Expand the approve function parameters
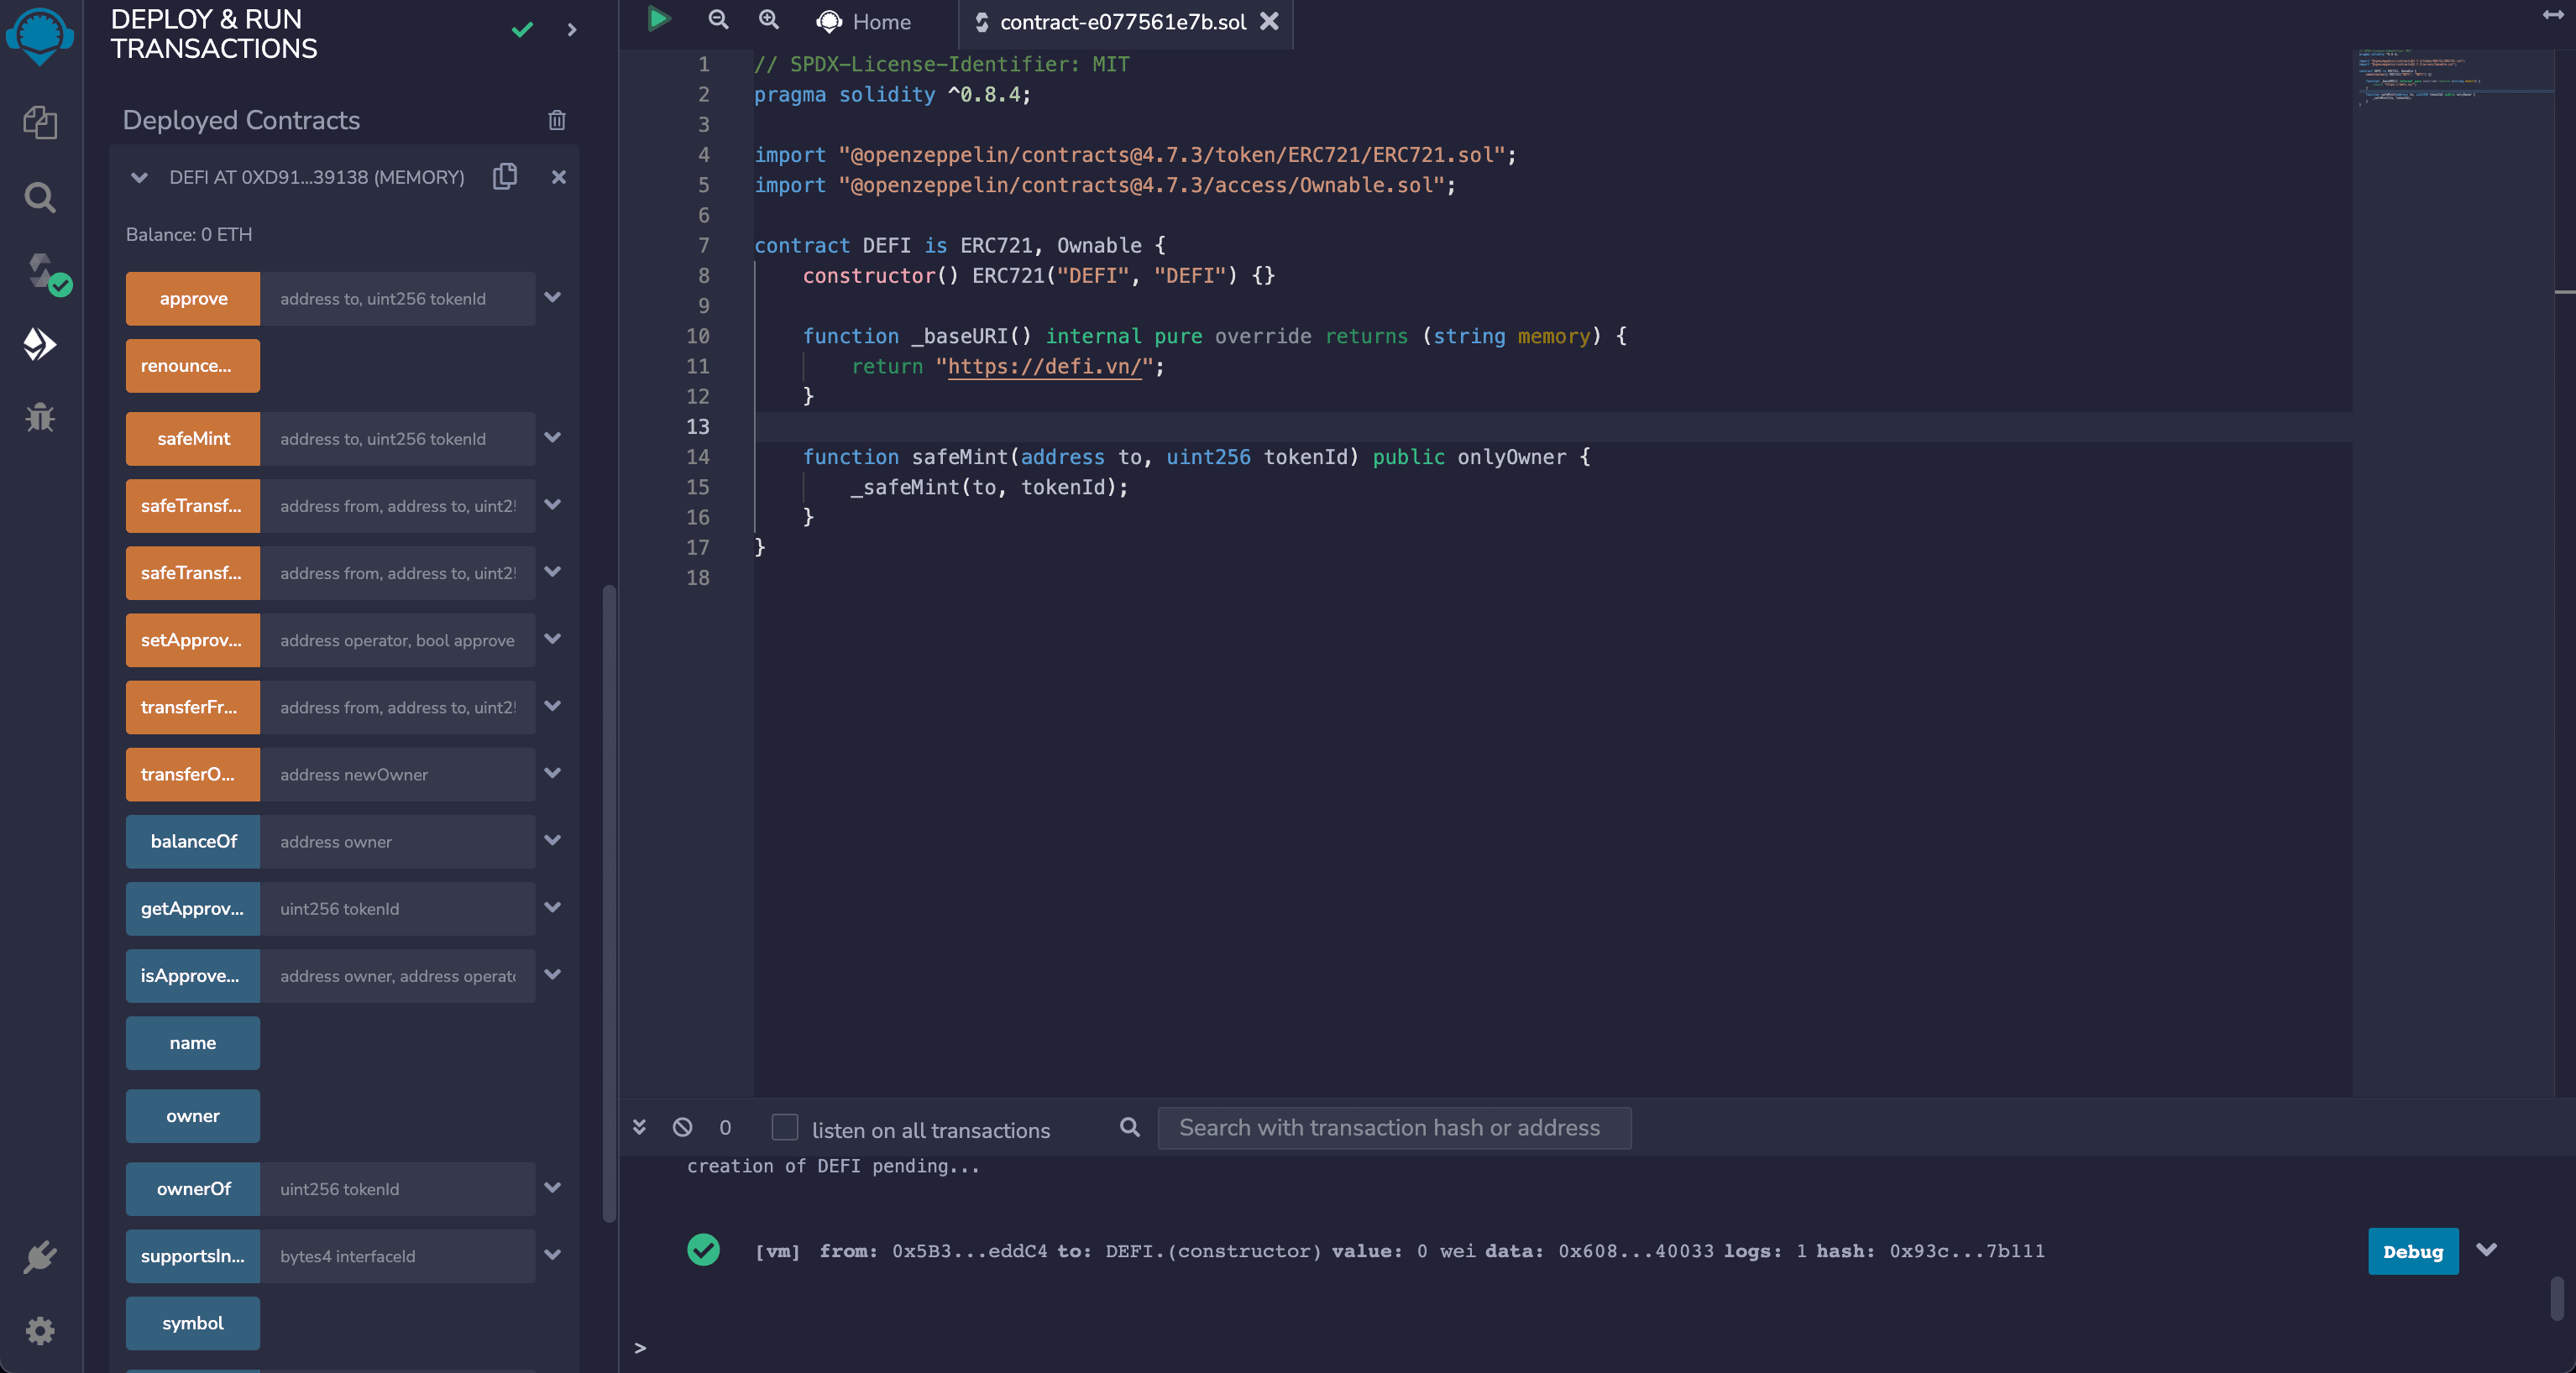 point(553,298)
